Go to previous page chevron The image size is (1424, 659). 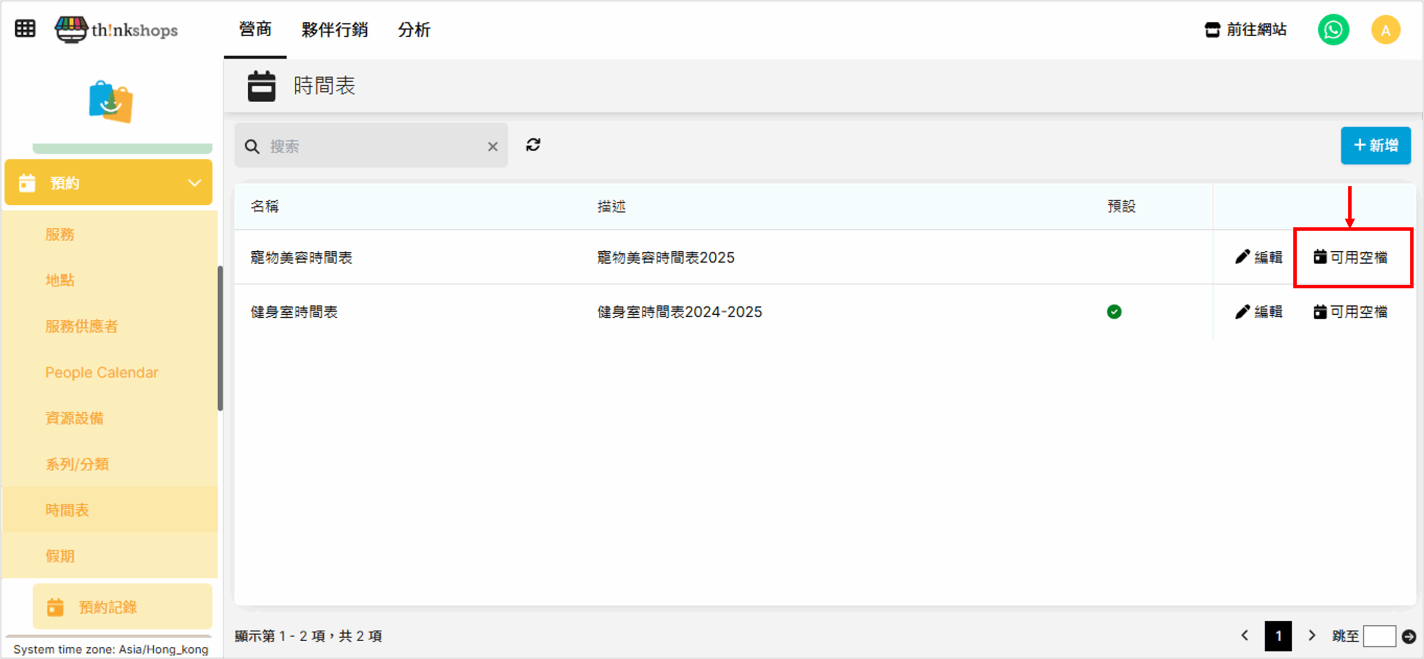1245,635
